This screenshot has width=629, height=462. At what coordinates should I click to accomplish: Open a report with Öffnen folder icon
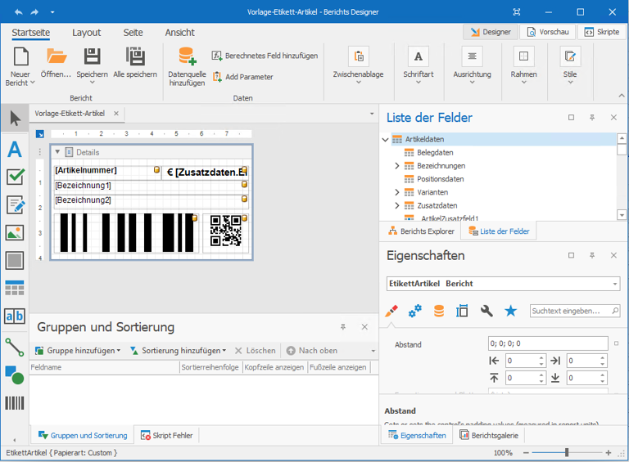click(57, 56)
